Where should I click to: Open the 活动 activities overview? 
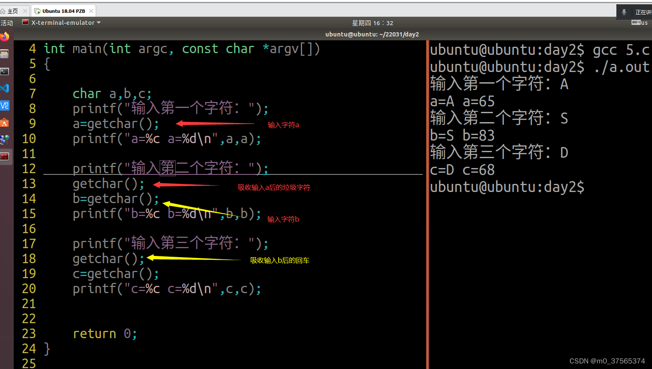[7, 23]
